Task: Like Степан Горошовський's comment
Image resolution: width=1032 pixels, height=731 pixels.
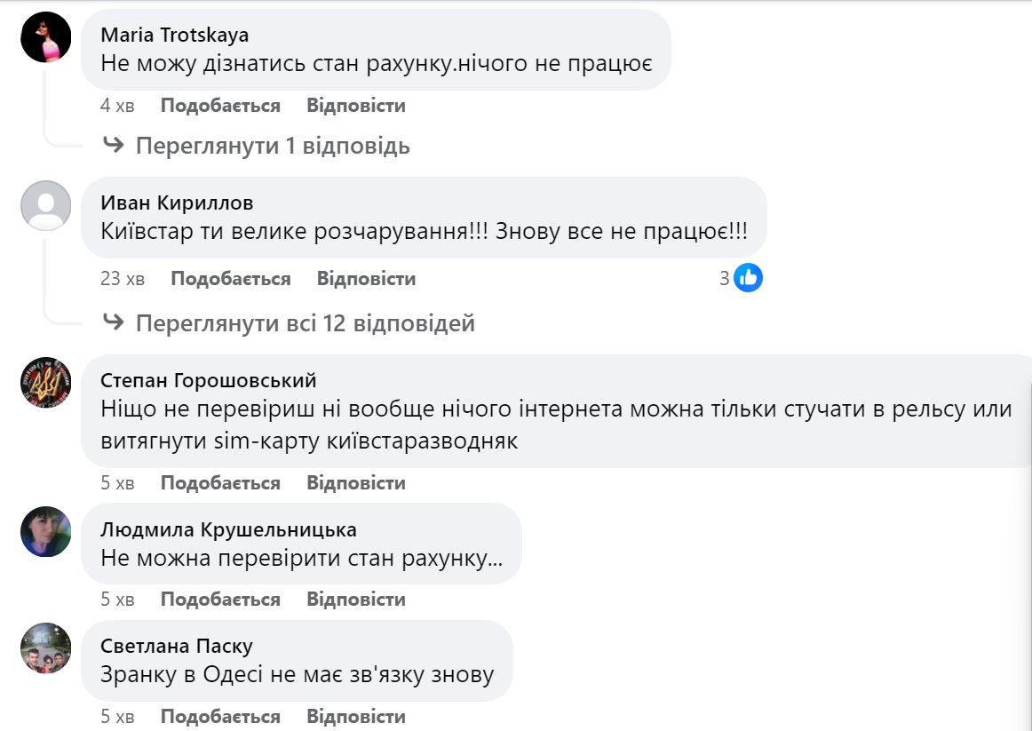Action: tap(220, 483)
